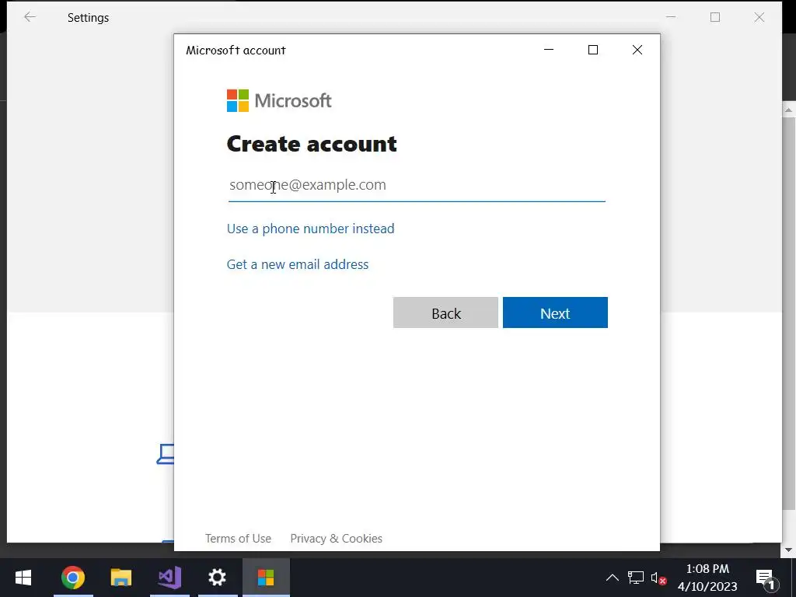Open the Privacy & Cookies link
Image resolution: width=796 pixels, height=597 pixels.
pos(336,538)
